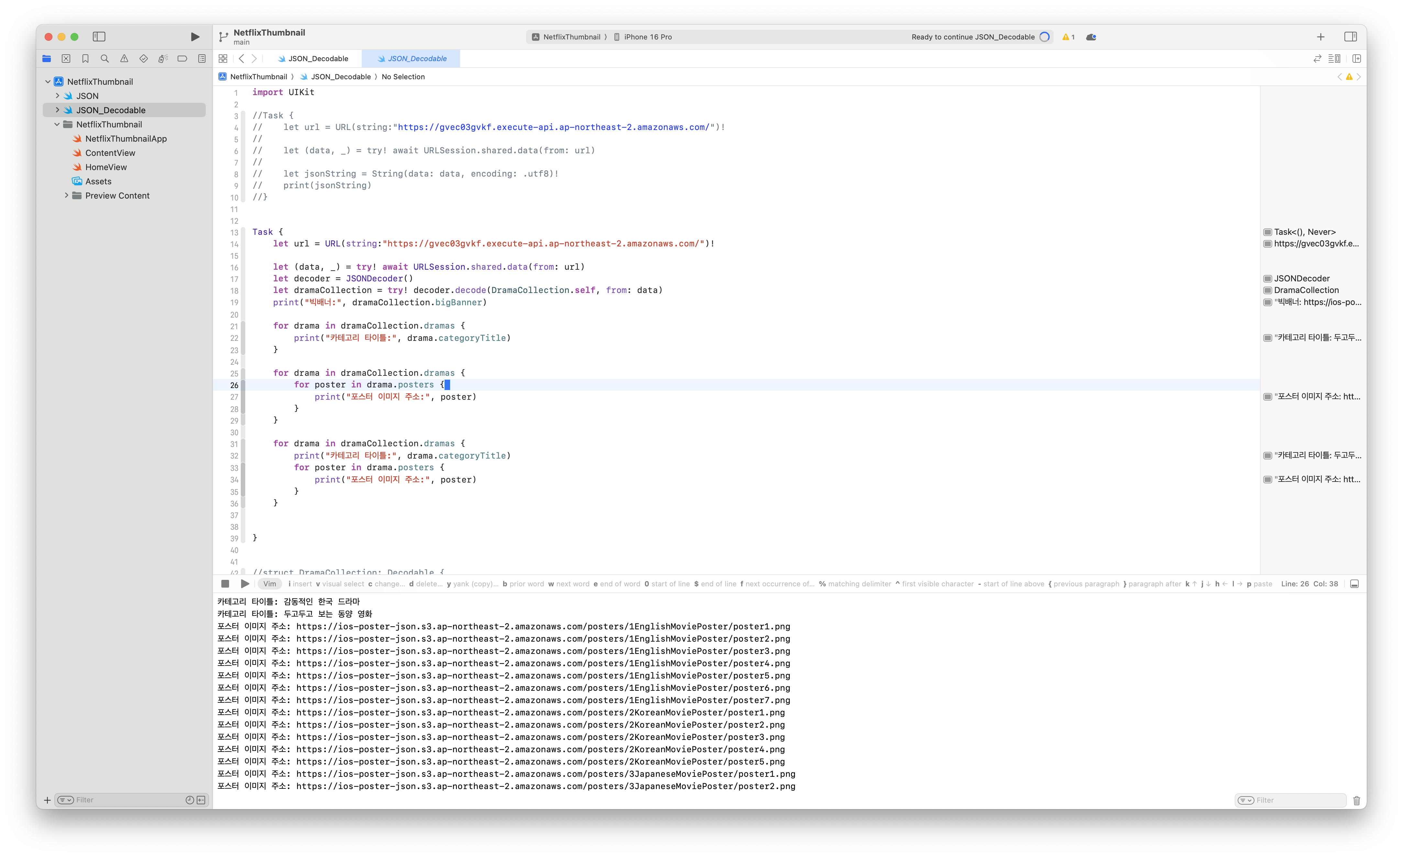Toggle quick look for Task<(), Never> result

tap(1267, 232)
